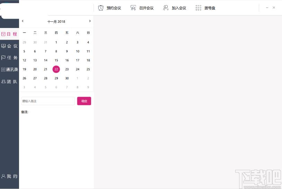Select date 25 in calendar

[88, 69]
